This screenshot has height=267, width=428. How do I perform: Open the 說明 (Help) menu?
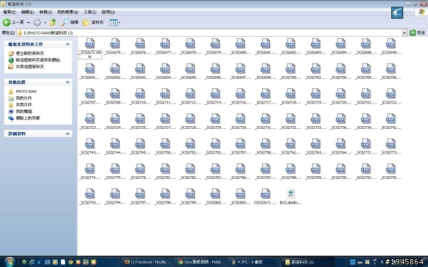[x=108, y=12]
